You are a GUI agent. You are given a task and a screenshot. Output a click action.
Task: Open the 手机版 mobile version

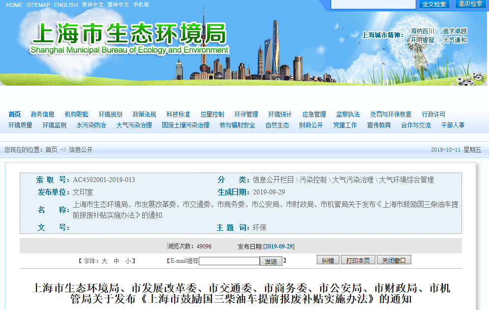pyautogui.click(x=141, y=5)
